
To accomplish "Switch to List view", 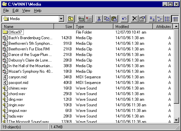I will (167, 19).
